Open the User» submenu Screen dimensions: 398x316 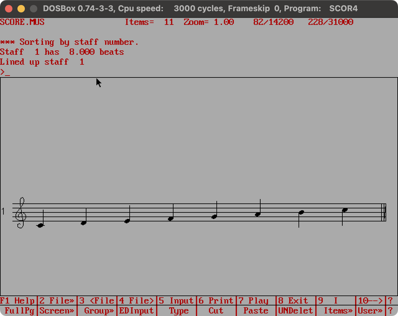[x=370, y=311]
